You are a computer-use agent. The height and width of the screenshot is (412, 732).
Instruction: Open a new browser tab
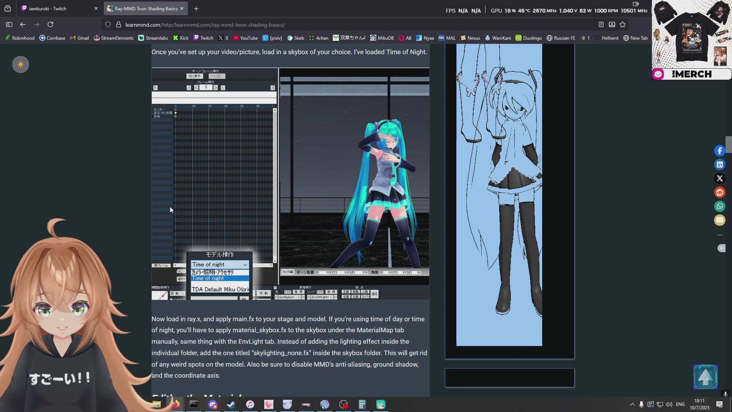(x=196, y=8)
